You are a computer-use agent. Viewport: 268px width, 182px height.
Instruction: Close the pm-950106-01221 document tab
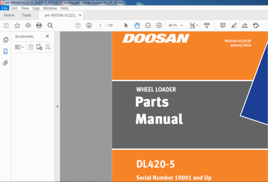[x=80, y=15]
